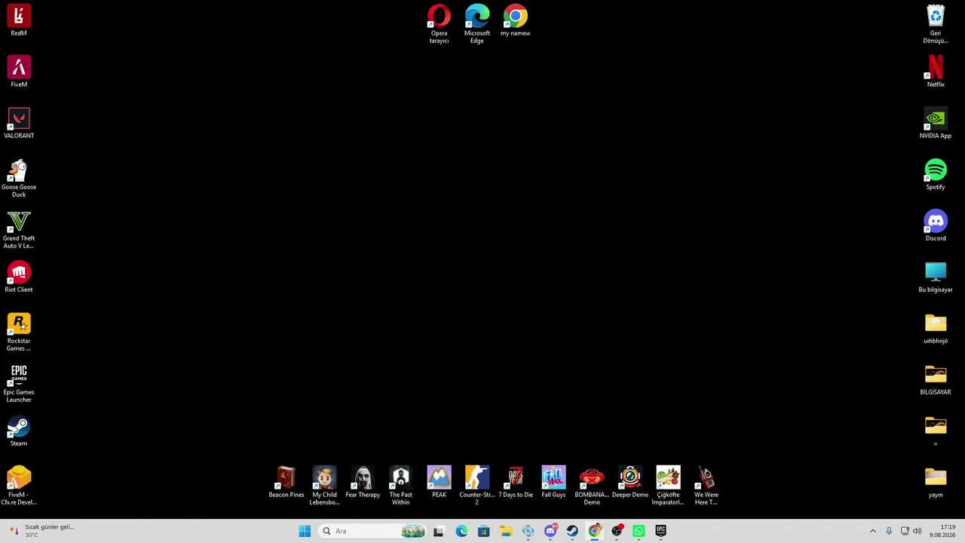The width and height of the screenshot is (965, 543).
Task: Select the My Child Lebensborn shortcut
Action: tap(325, 486)
